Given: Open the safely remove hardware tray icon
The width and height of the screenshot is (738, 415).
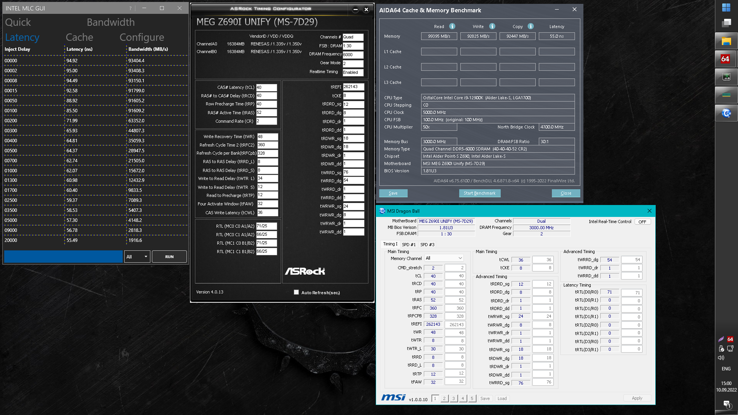Looking at the screenshot, I should tap(721, 348).
